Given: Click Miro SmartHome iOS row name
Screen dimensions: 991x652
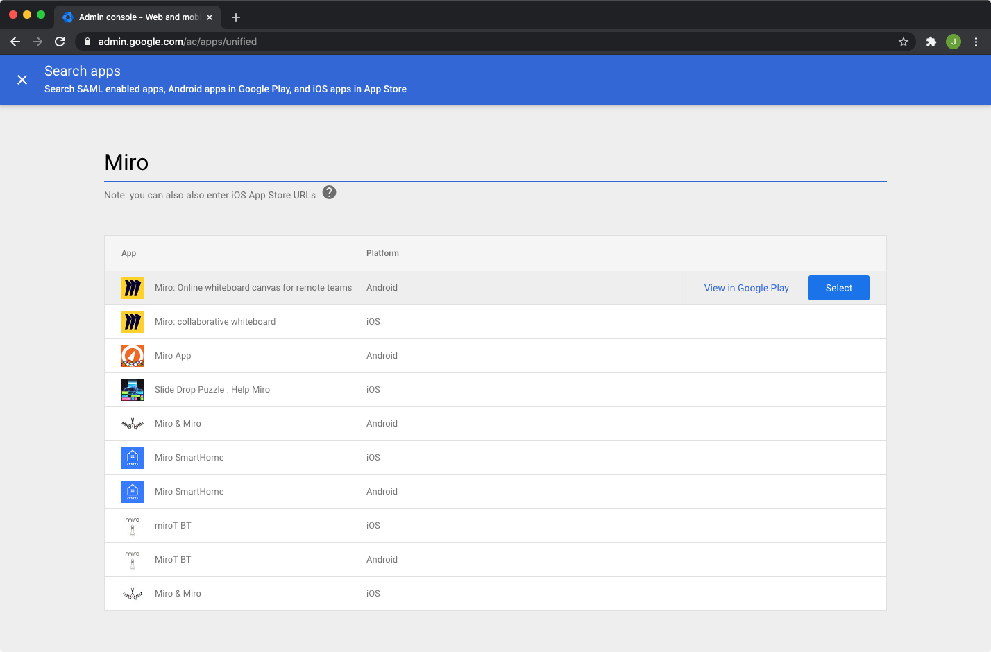Looking at the screenshot, I should [189, 458].
